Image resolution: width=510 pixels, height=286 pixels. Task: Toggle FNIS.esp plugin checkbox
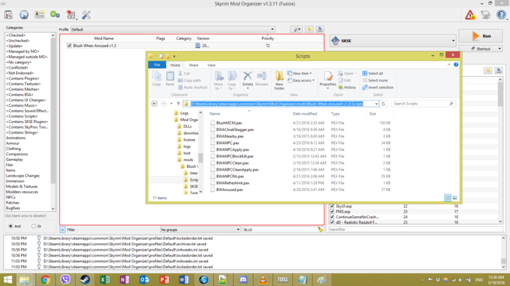click(332, 211)
